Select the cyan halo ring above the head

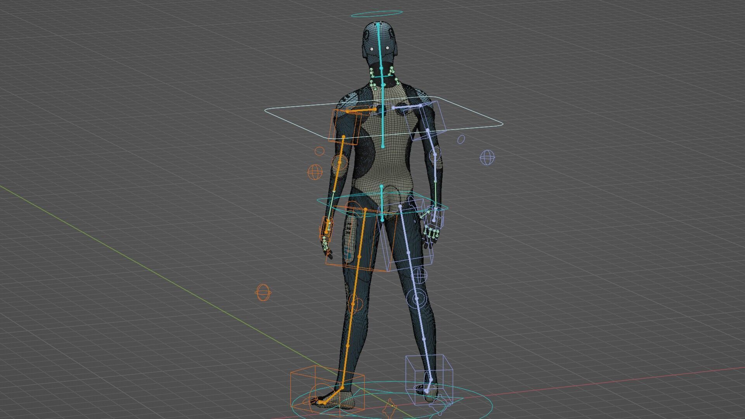tap(377, 14)
